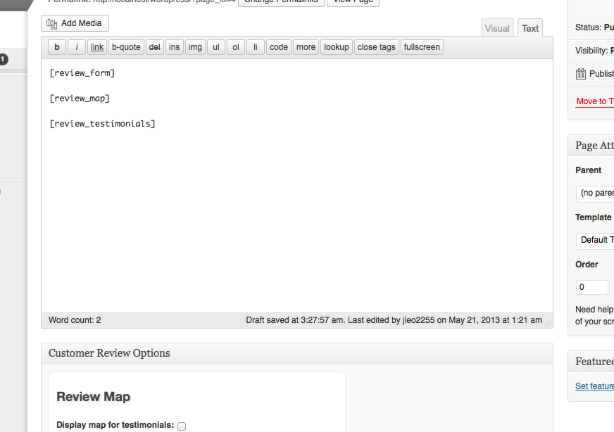Click the Add Media camera icon
Screen dimensions: 614x432
coord(51,23)
